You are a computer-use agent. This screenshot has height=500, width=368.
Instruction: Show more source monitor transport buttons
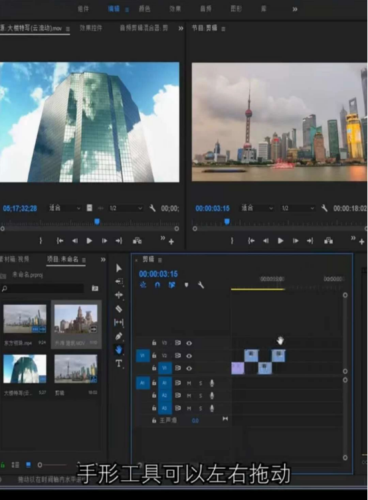pos(163,238)
